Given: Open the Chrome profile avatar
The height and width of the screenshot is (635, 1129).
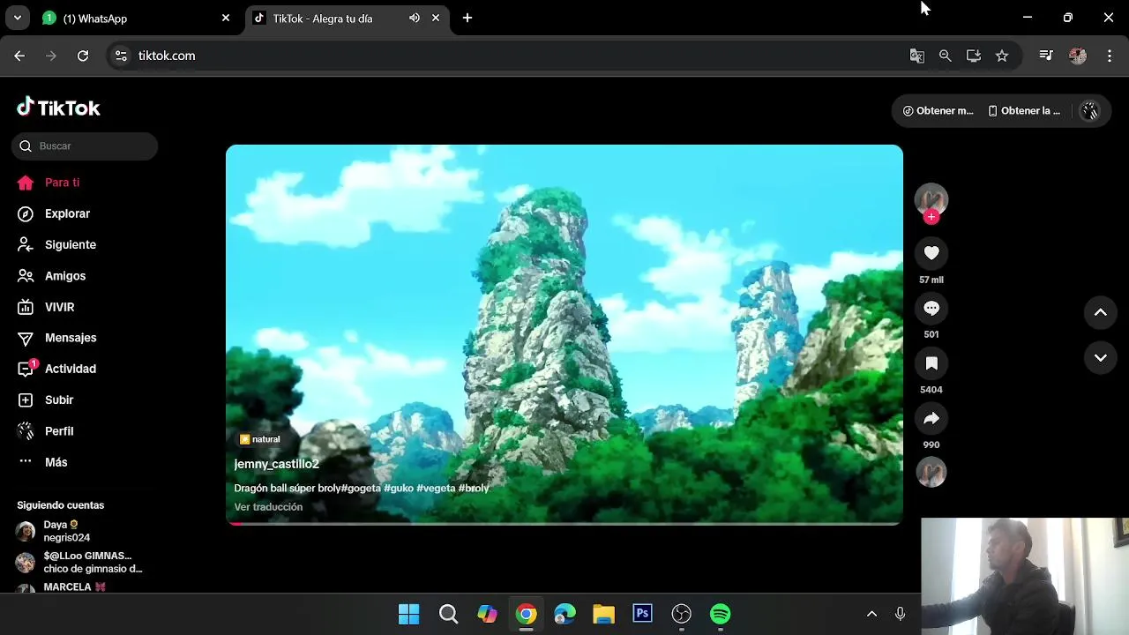Looking at the screenshot, I should tap(1078, 56).
